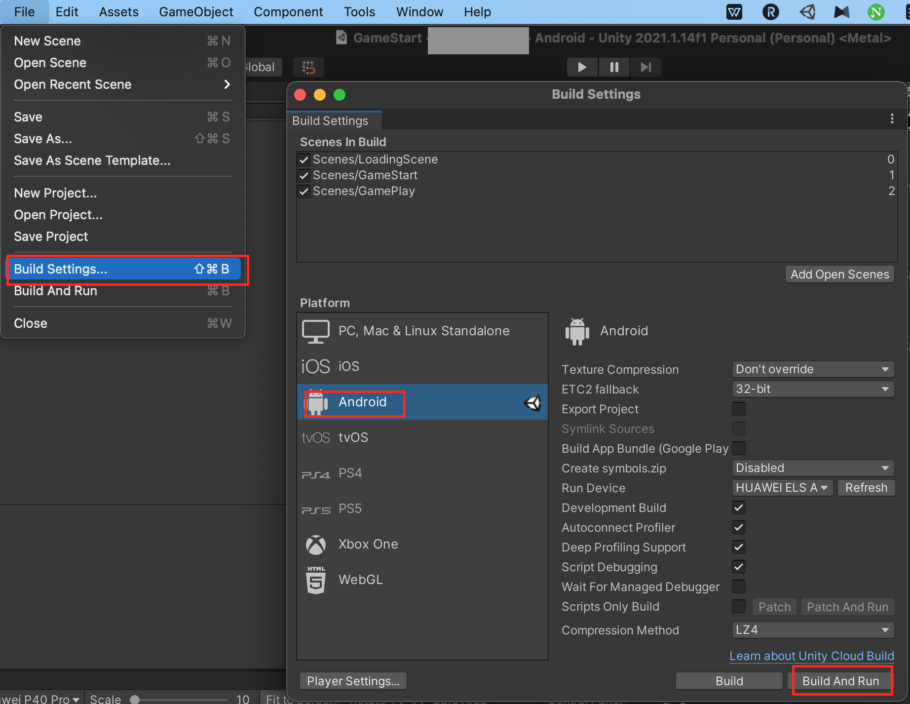
Task: Click the Unity icon in the menu bar
Action: 807,12
